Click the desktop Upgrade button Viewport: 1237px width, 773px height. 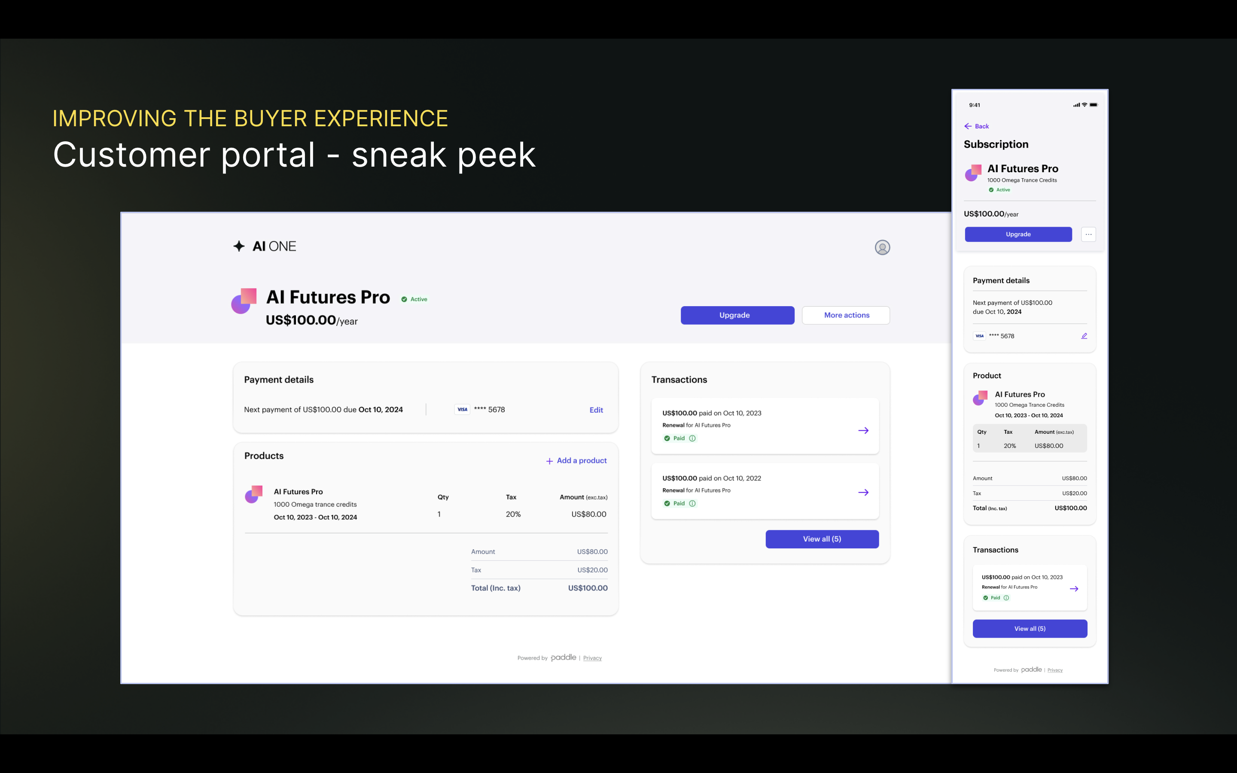[737, 316]
